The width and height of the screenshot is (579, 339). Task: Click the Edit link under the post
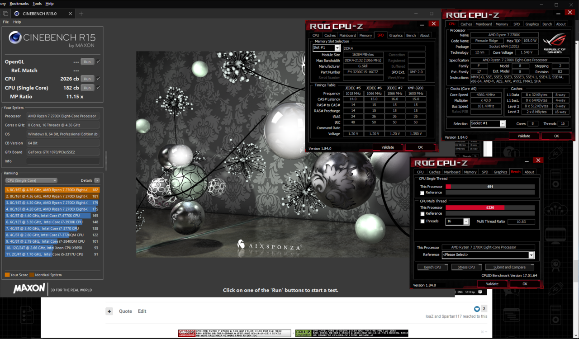tap(142, 311)
